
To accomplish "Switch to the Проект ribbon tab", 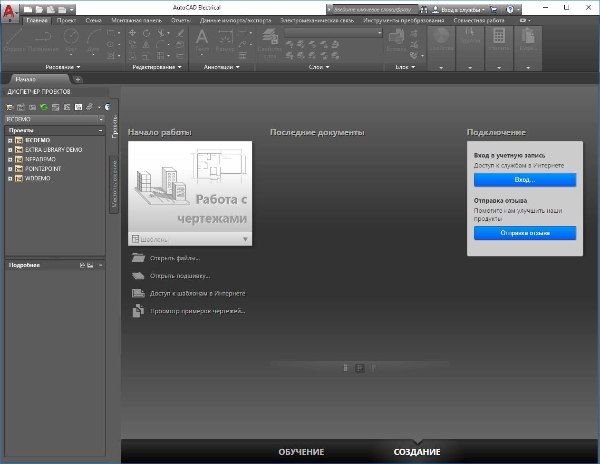I will pos(67,20).
